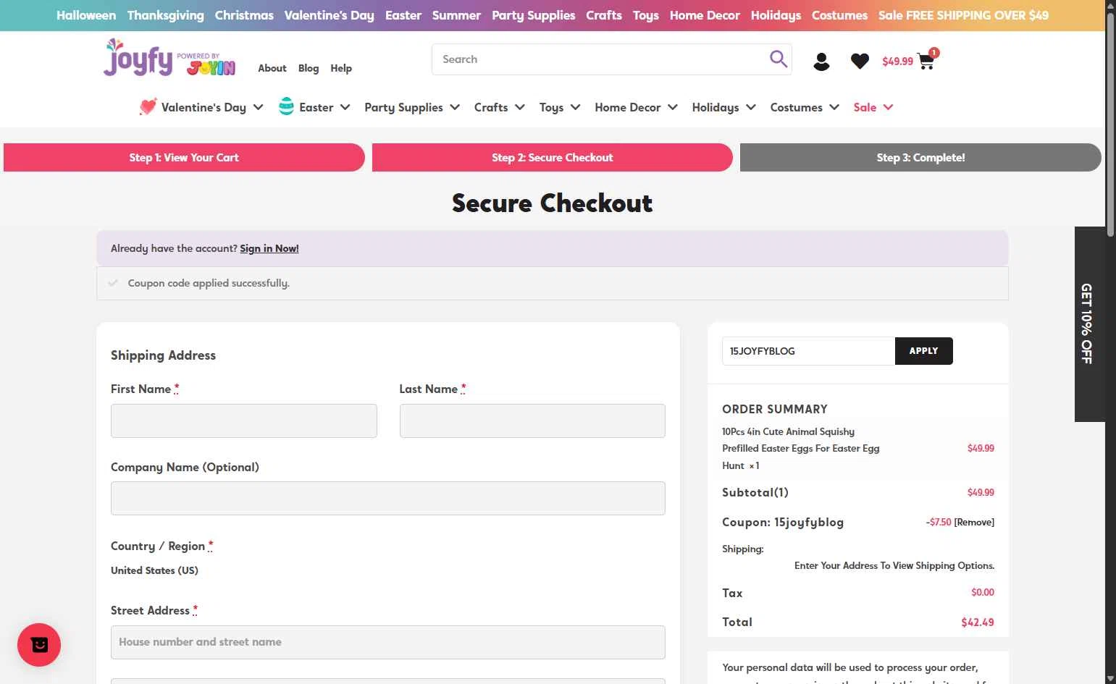Open Thanksgiving in the top banner
This screenshot has height=684, width=1116.
[165, 15]
